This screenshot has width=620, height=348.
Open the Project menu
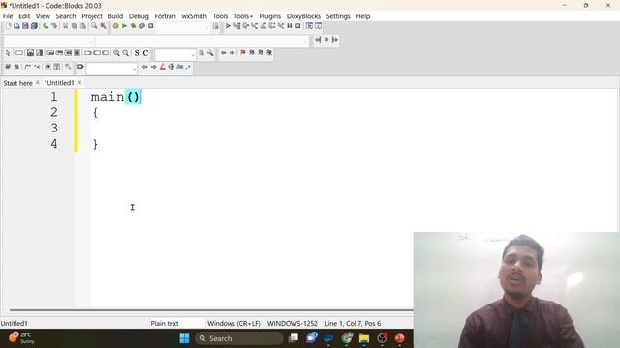click(92, 16)
